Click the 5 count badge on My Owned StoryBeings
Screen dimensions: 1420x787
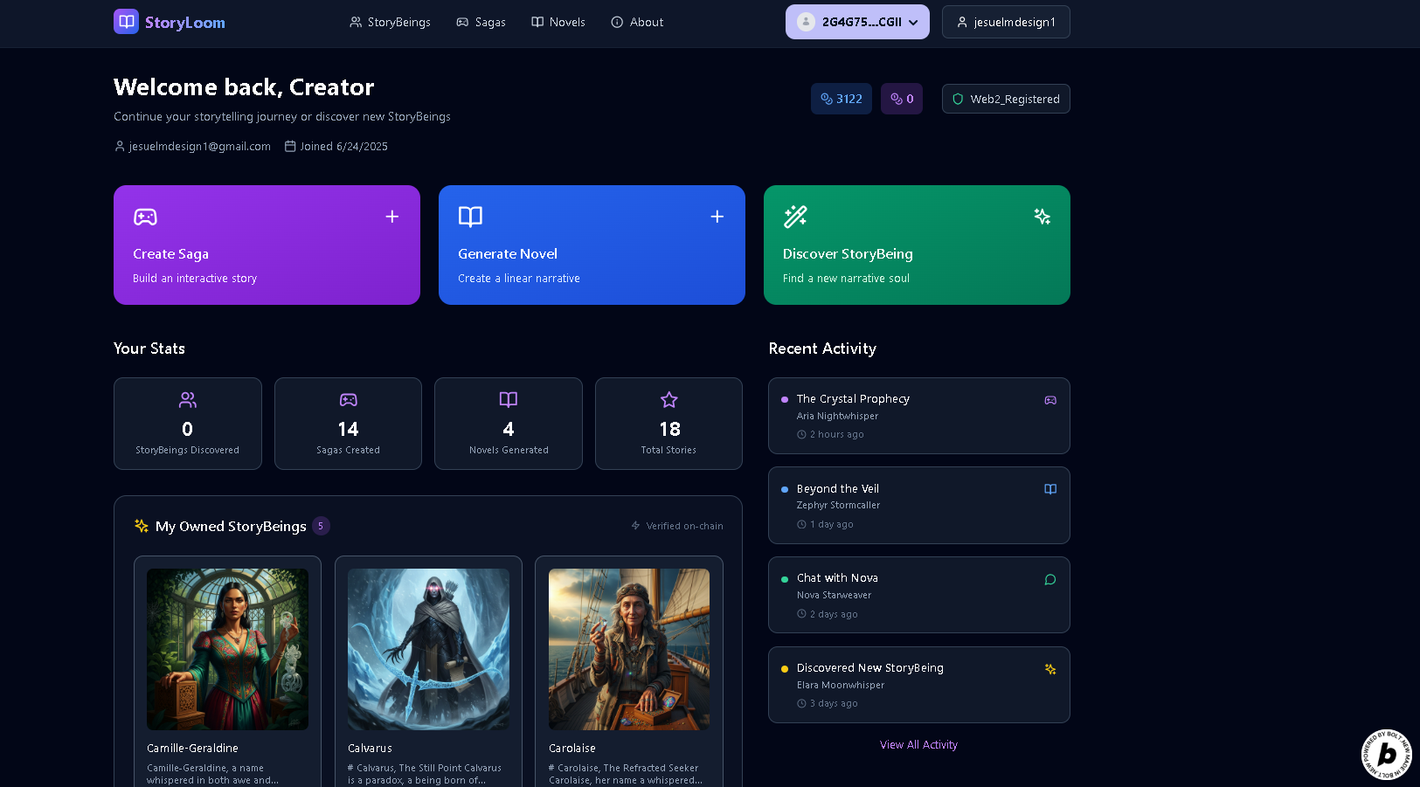tap(321, 526)
